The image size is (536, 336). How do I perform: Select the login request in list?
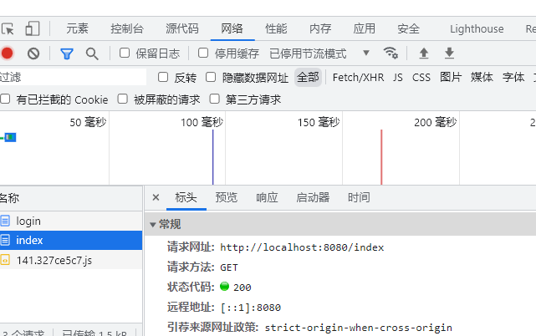(28, 221)
